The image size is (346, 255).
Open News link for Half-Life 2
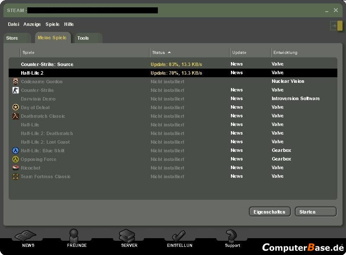click(x=237, y=72)
